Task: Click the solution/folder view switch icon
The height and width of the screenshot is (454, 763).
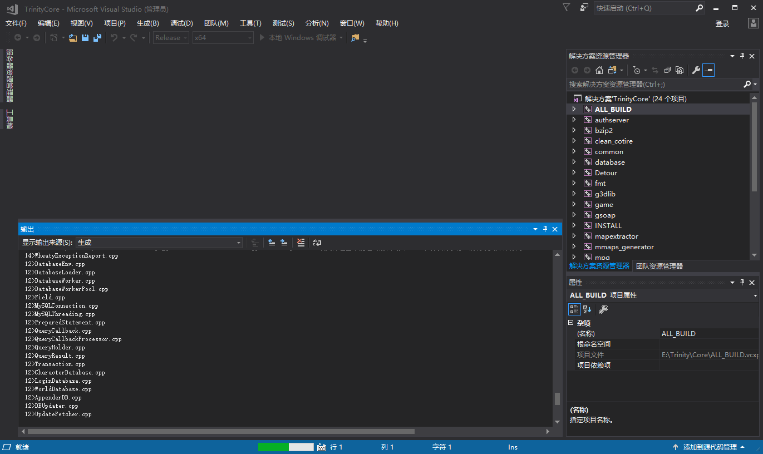Action: [x=612, y=70]
